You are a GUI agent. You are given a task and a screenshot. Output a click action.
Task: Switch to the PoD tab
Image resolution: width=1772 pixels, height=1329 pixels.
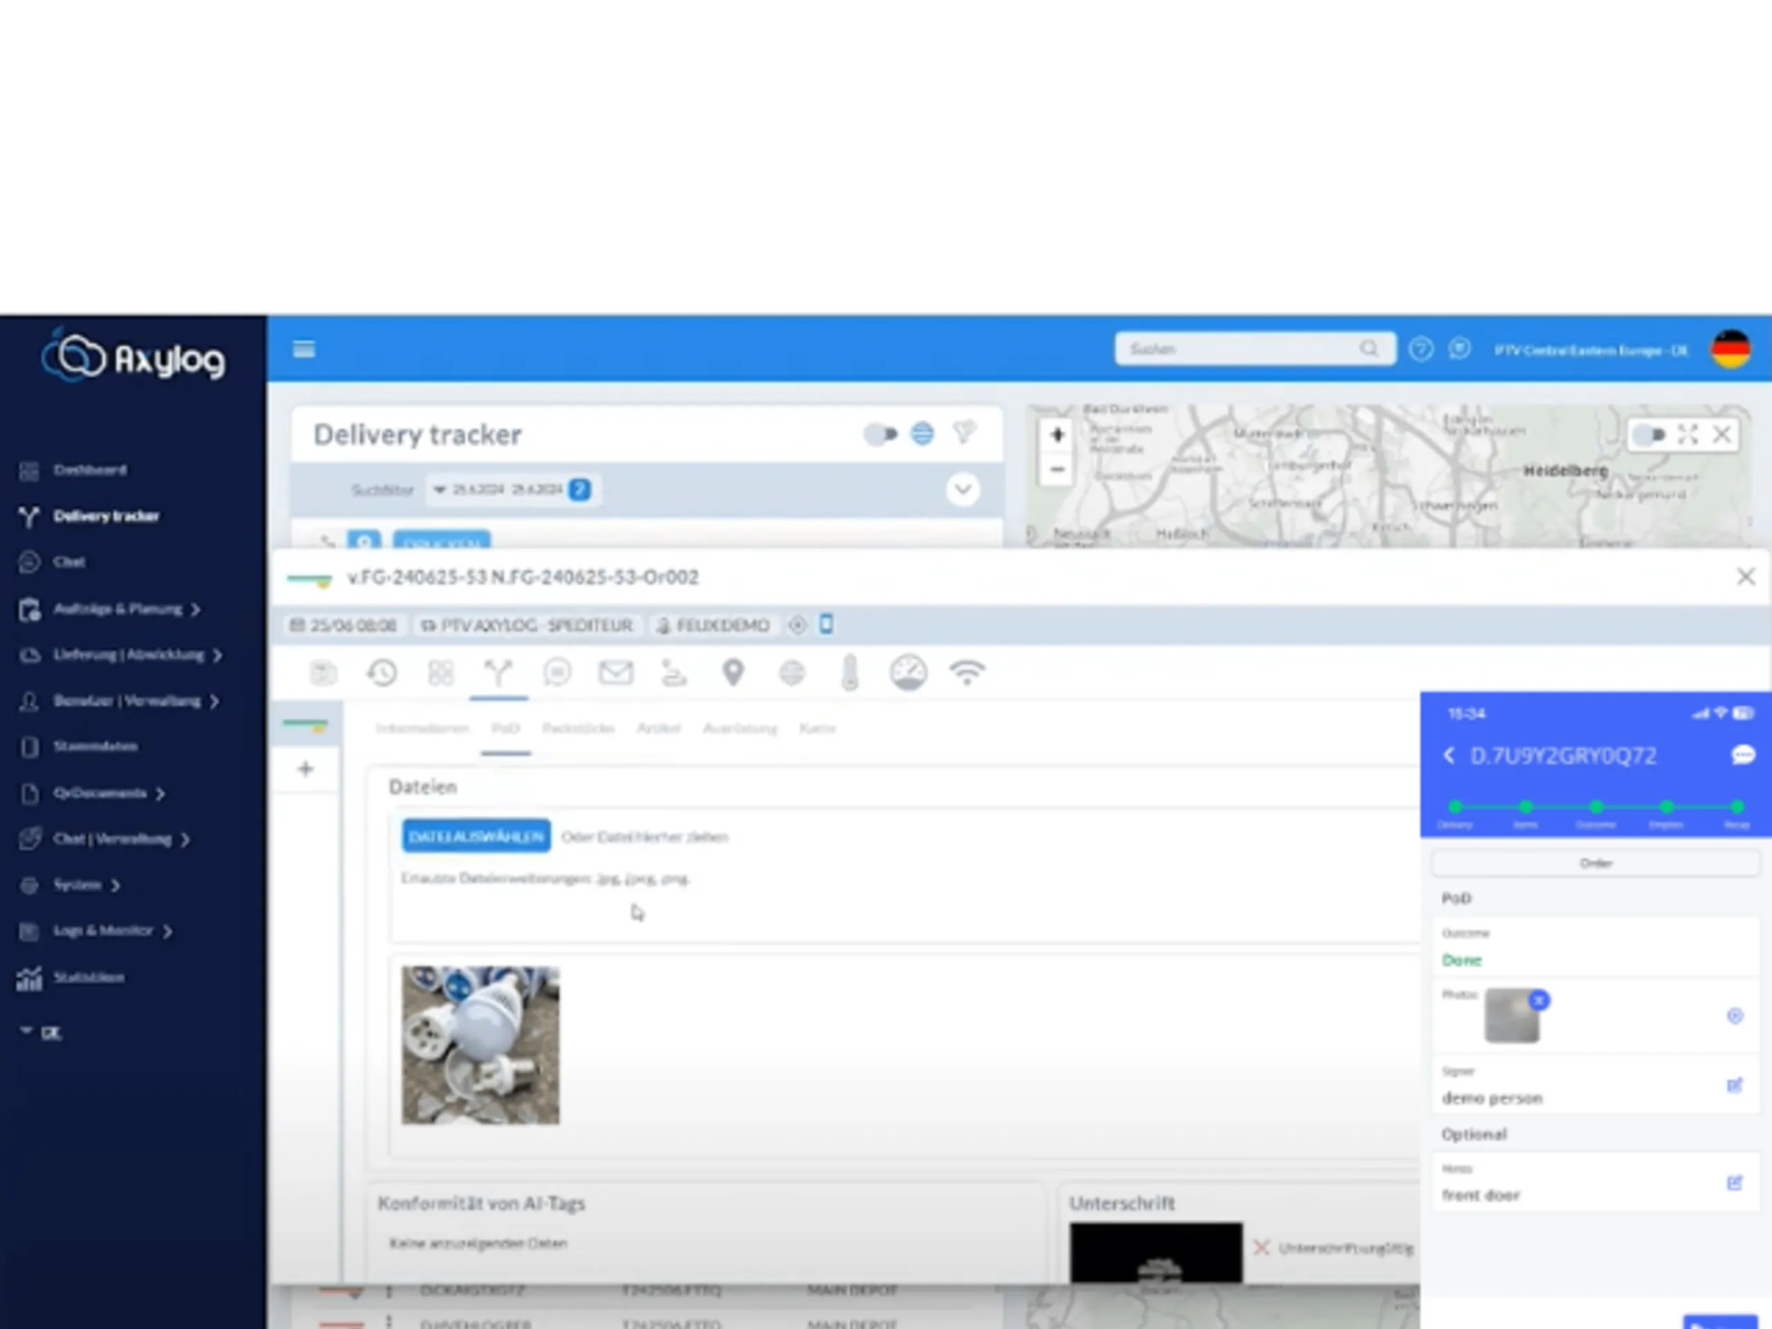coord(505,728)
